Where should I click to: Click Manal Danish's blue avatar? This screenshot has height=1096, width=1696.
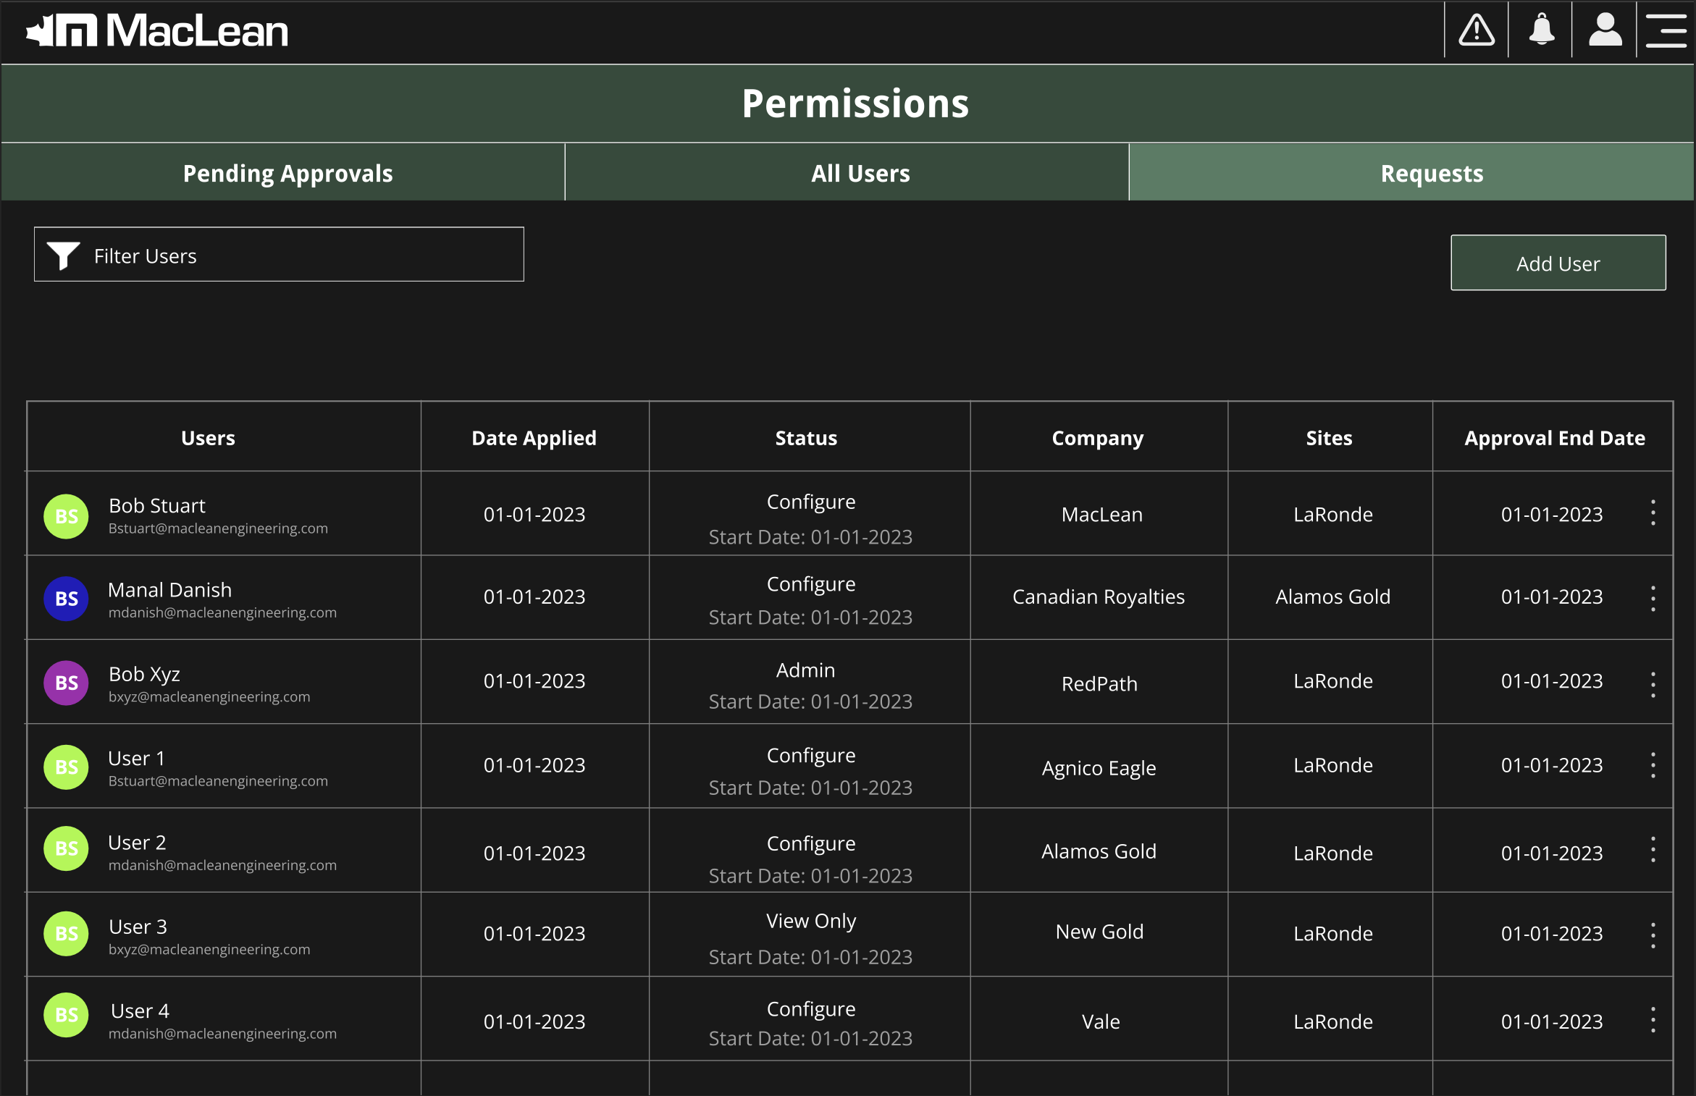pos(66,599)
